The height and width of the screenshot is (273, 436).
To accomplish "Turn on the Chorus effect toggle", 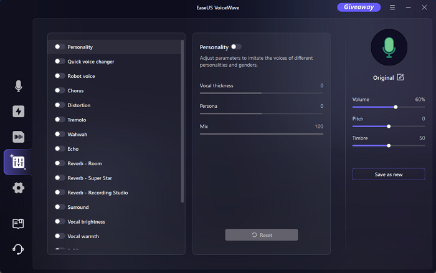I will 60,90.
